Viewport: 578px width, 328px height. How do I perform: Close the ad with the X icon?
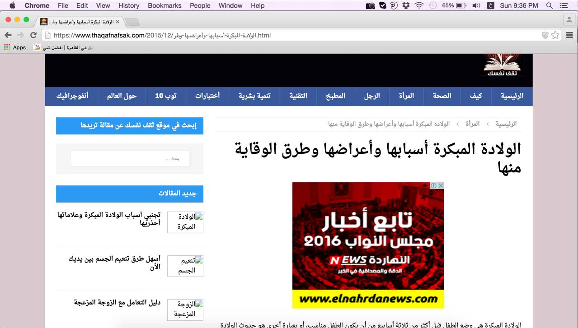(441, 185)
